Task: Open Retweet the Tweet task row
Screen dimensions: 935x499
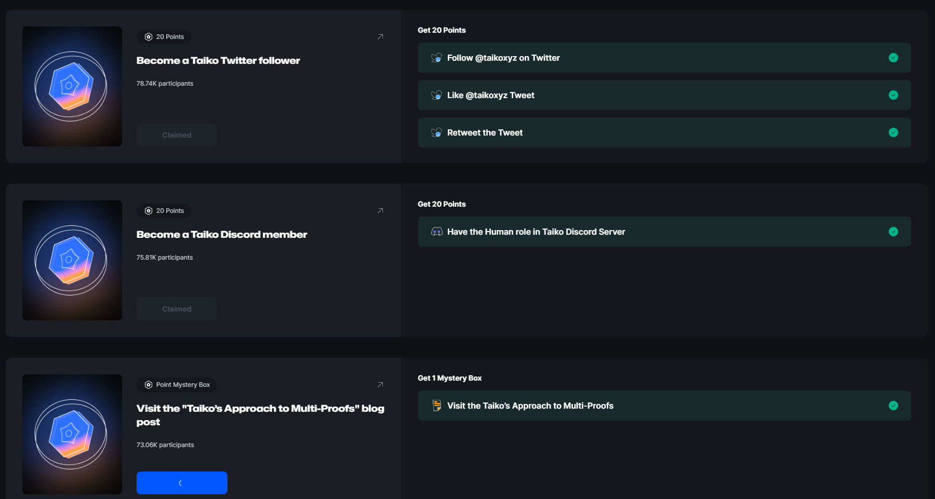Action: [x=664, y=132]
